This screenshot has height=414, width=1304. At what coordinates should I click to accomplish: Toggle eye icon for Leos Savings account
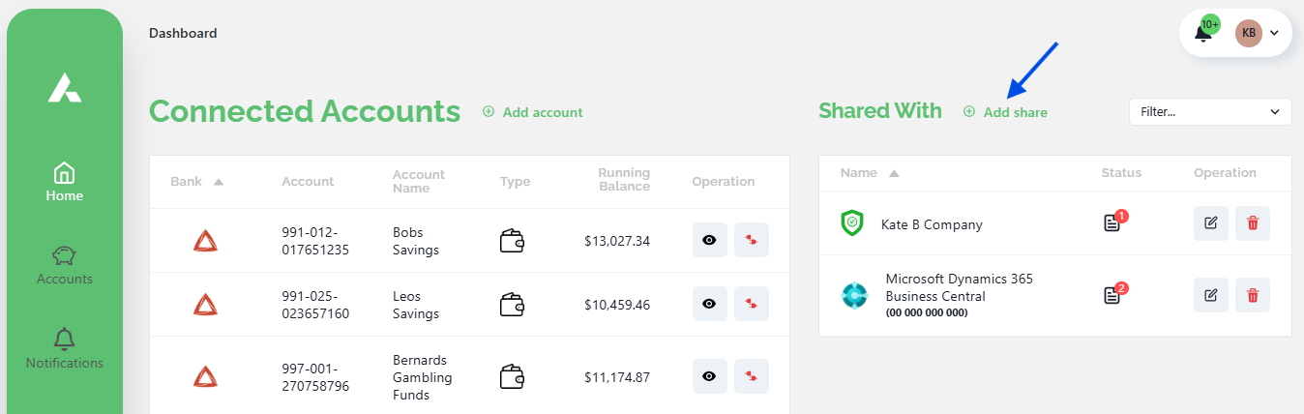pyautogui.click(x=709, y=304)
